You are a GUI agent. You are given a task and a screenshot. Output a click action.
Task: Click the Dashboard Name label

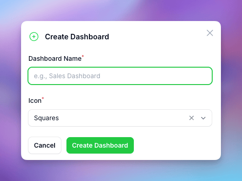pyautogui.click(x=55, y=59)
